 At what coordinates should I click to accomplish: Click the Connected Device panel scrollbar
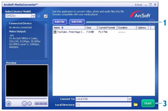46,41
